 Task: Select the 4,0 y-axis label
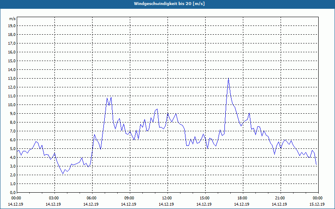coord(13,158)
